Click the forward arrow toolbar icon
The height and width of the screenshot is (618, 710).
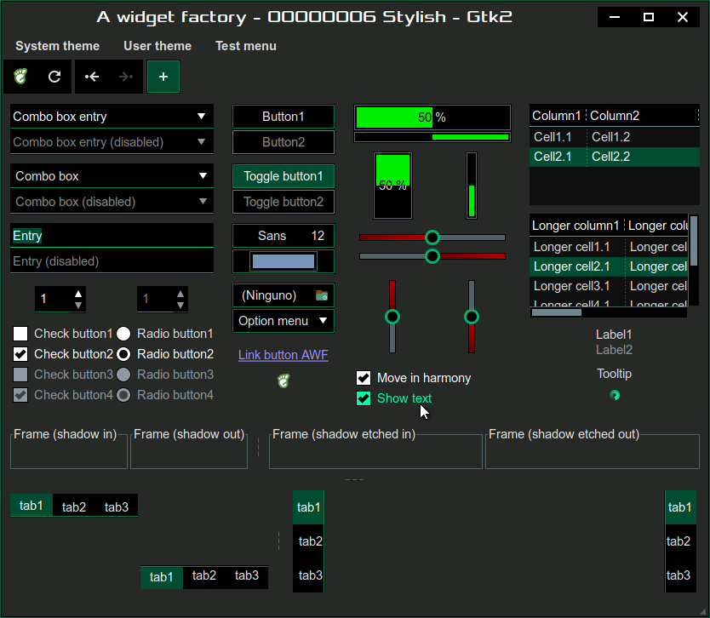pyautogui.click(x=126, y=77)
